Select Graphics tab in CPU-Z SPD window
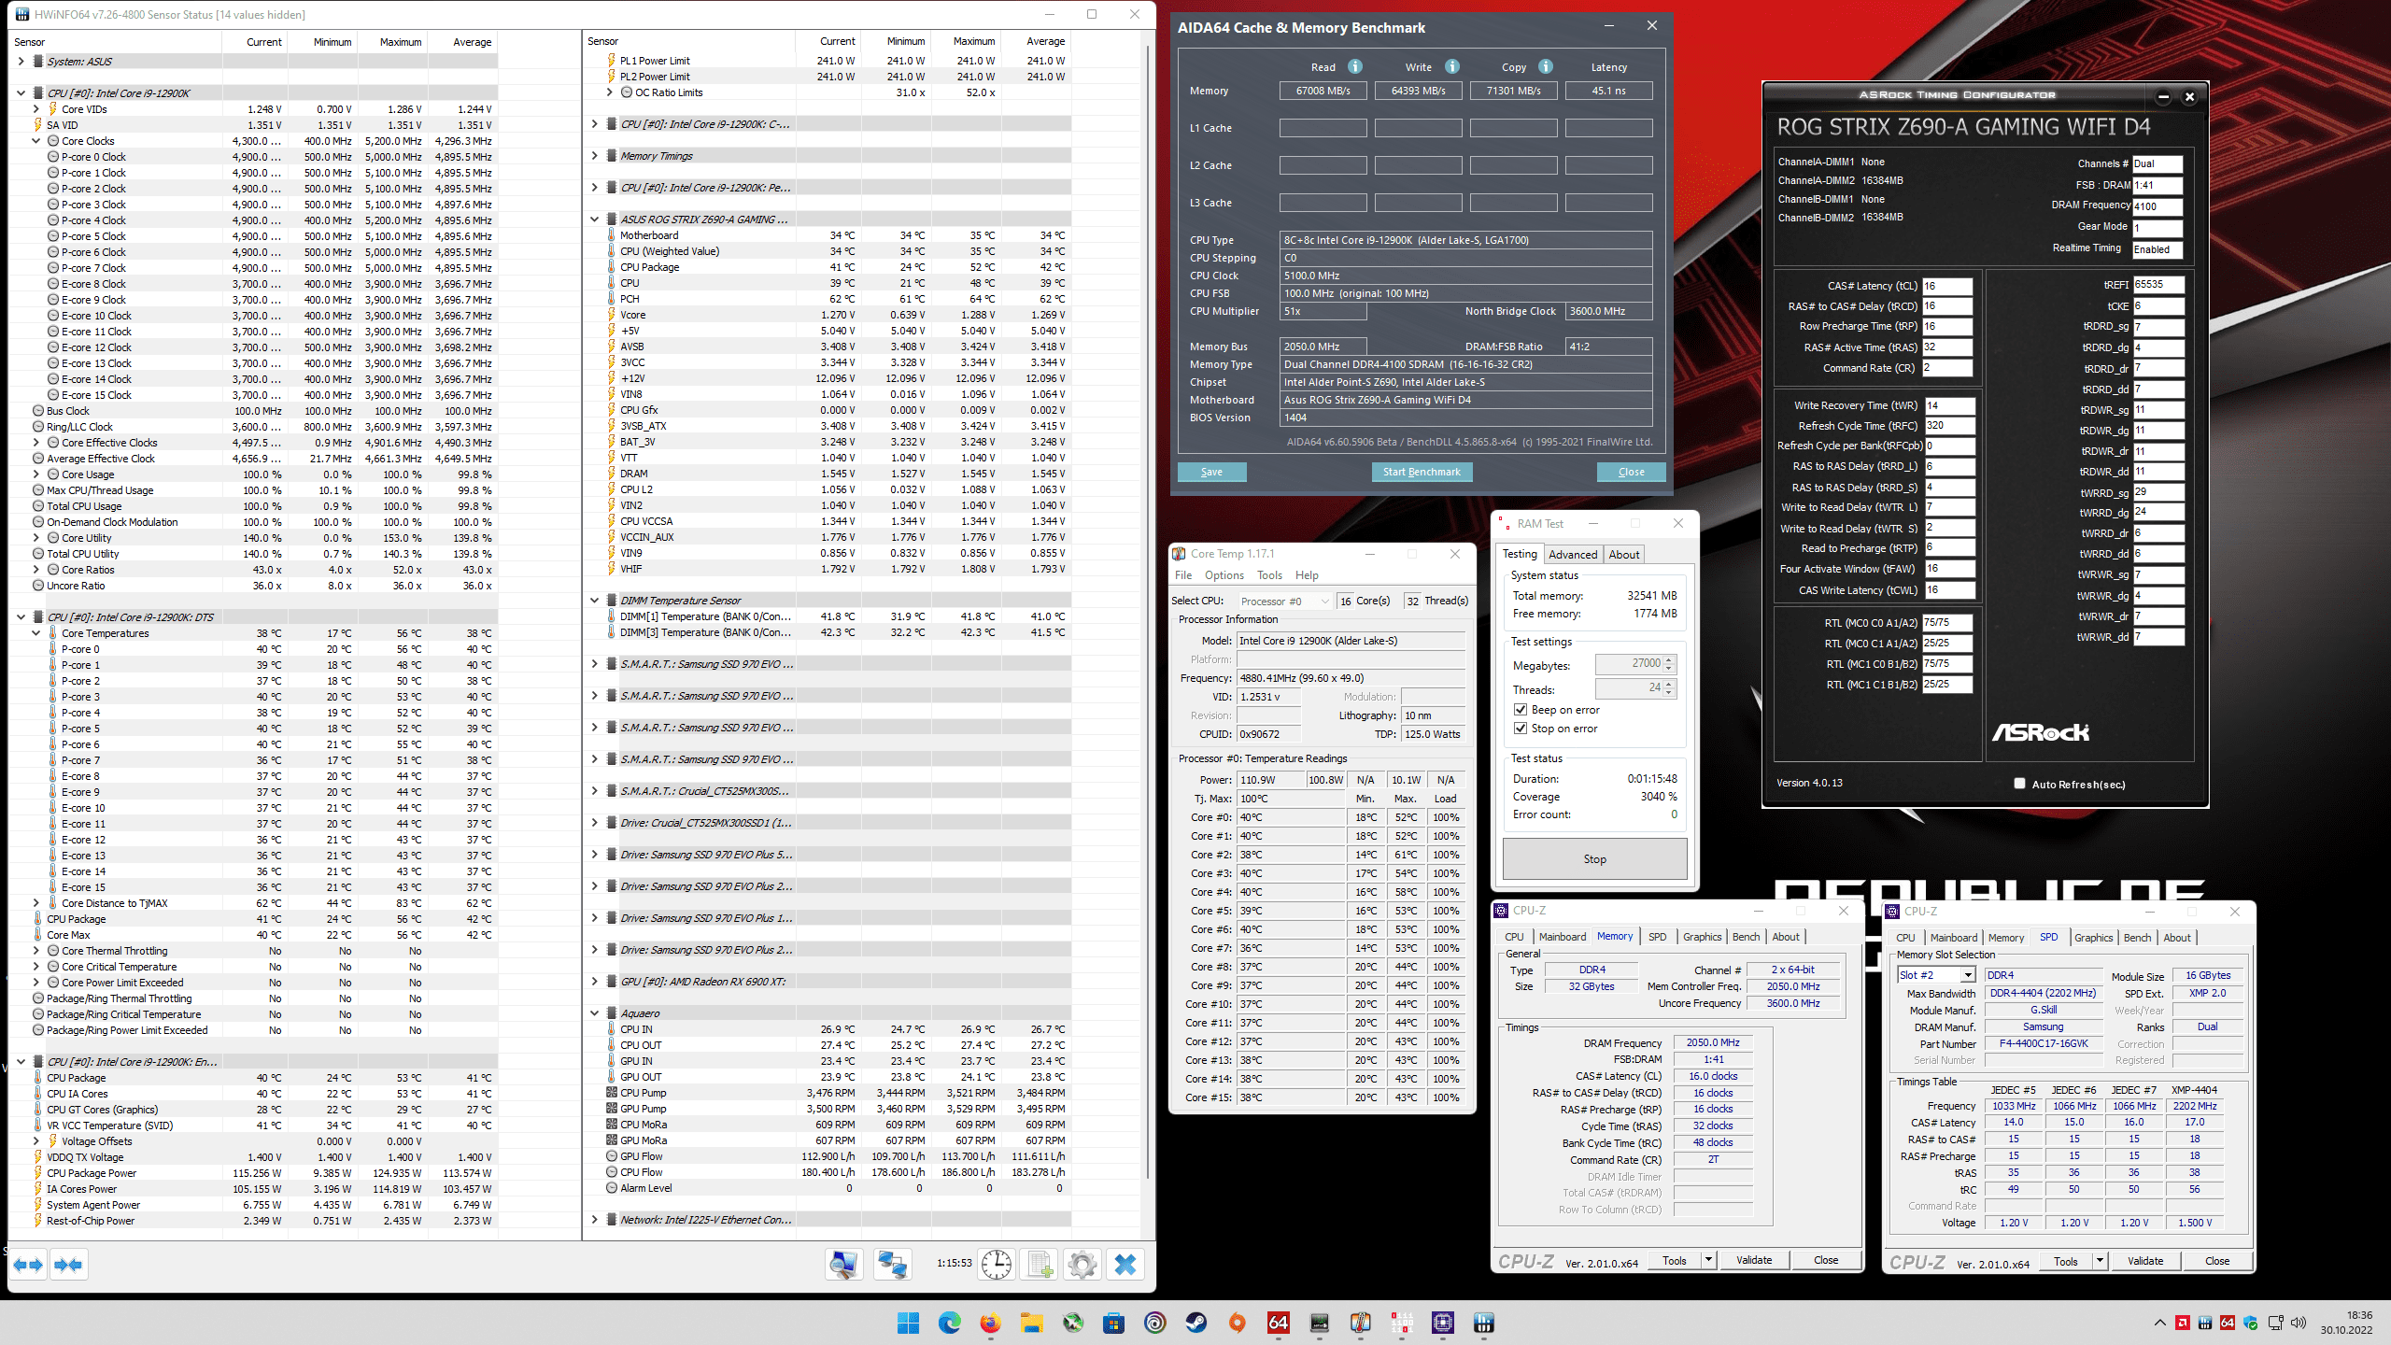The image size is (2391, 1345). tap(2093, 938)
